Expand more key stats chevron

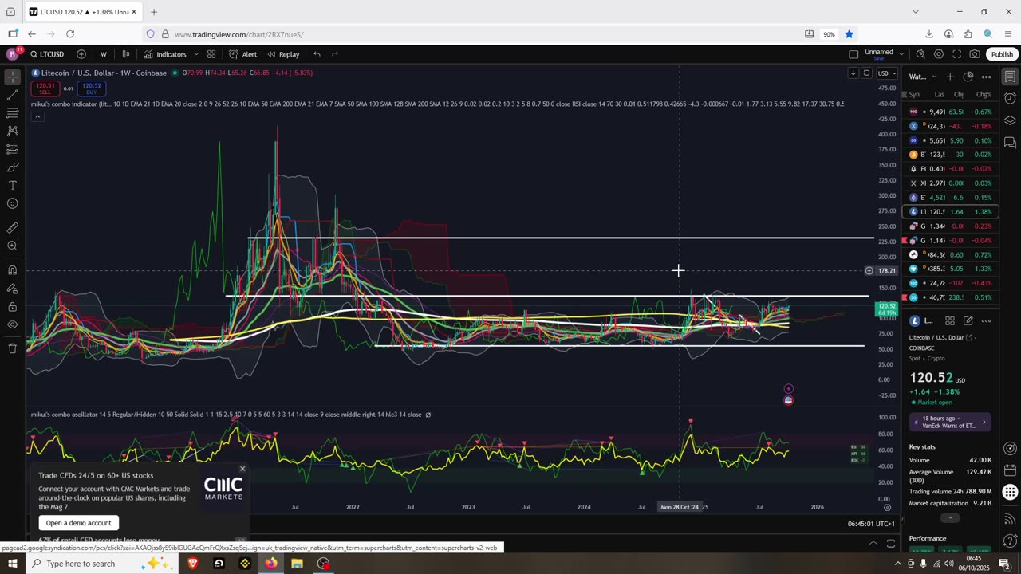pos(950,517)
